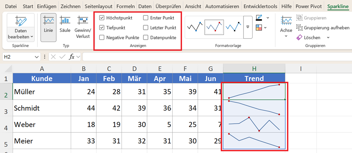Enable the Letzter Punkt checkbox
Image resolution: width=352 pixels, height=153 pixels.
click(146, 28)
